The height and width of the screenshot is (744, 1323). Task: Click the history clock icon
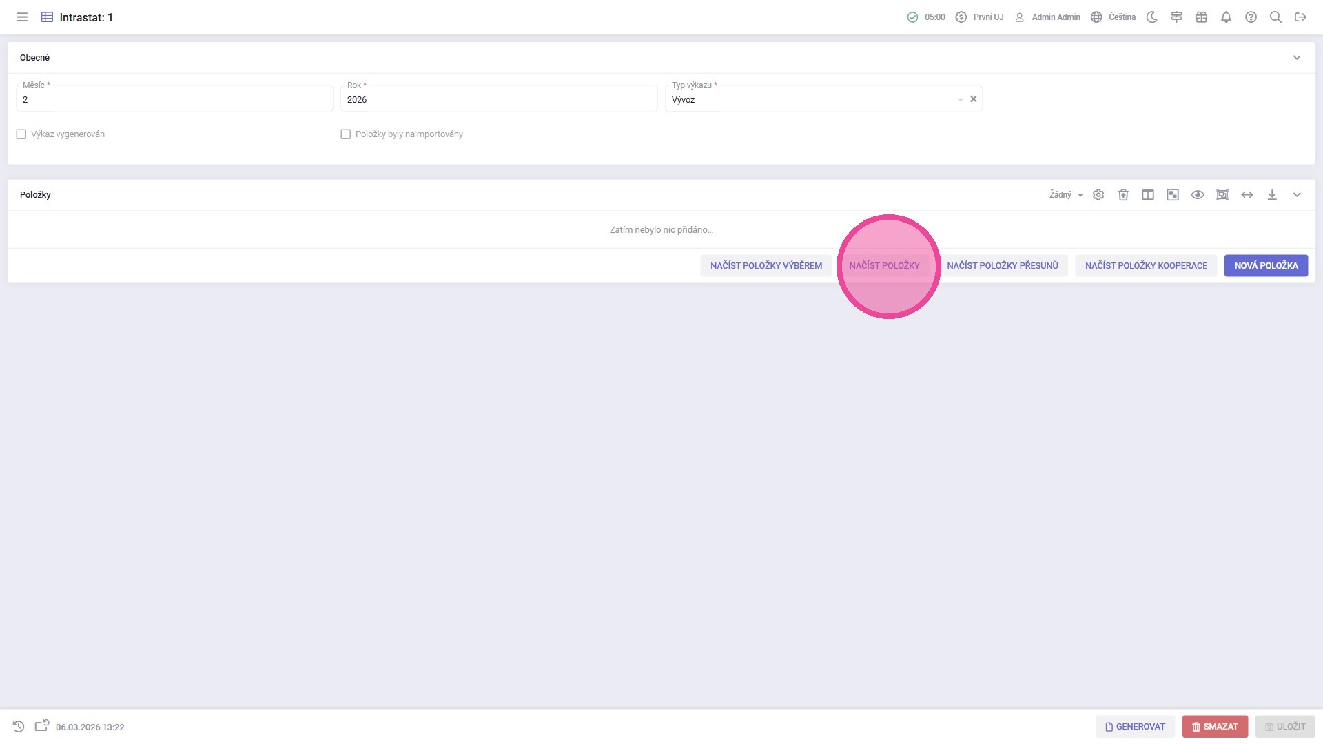(19, 726)
